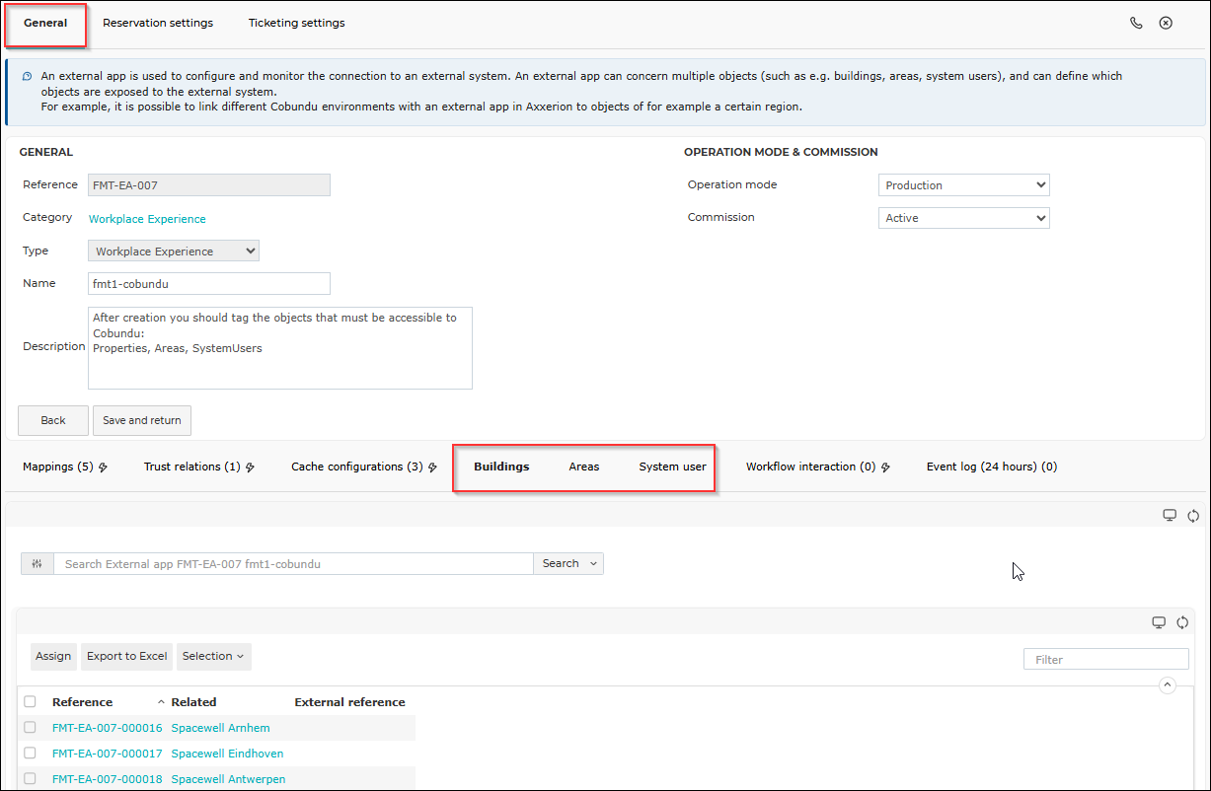Screen dimensions: 1211x791
Task: Open the Commission dropdown
Action: tap(963, 218)
